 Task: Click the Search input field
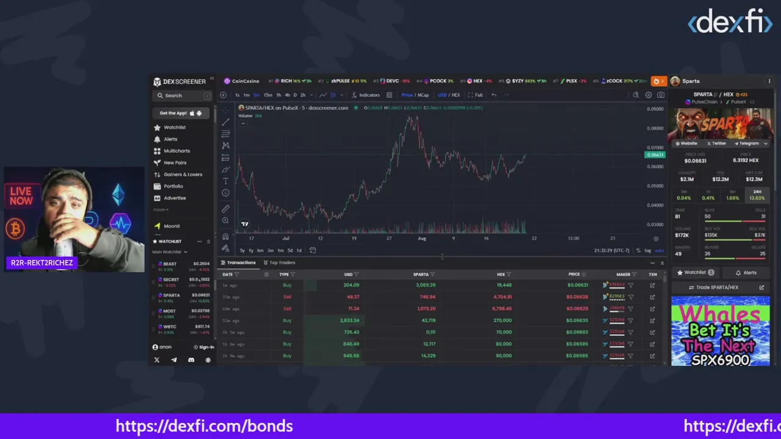click(x=182, y=96)
